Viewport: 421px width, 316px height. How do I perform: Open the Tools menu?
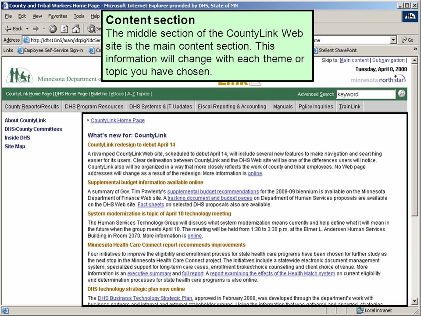pos(79,16)
